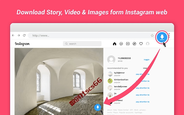Screen dimensions: 184x115
Task: Click pay attention to in last suggestion row
Action: 143,102
